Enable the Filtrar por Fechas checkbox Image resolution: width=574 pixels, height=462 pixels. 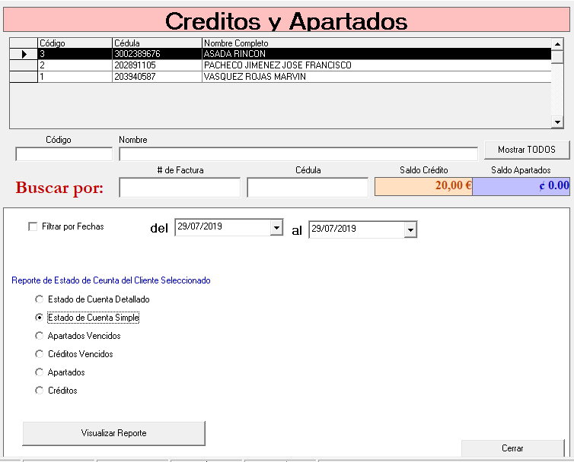[32, 226]
